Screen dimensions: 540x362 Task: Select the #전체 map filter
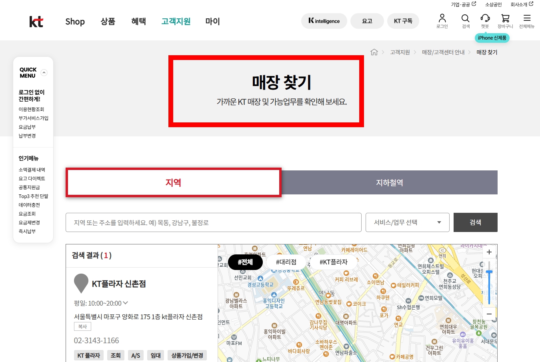click(245, 262)
